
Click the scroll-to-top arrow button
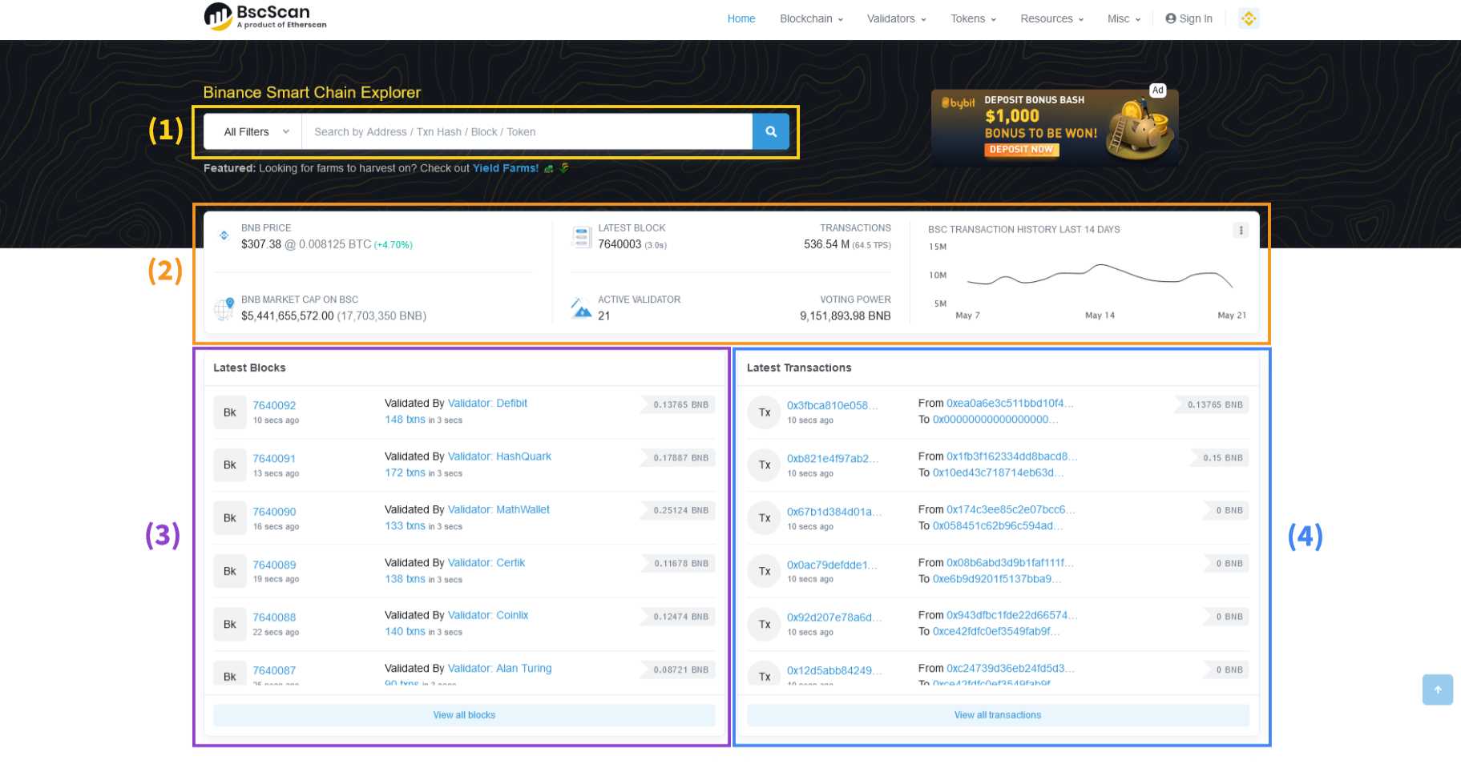1437,690
